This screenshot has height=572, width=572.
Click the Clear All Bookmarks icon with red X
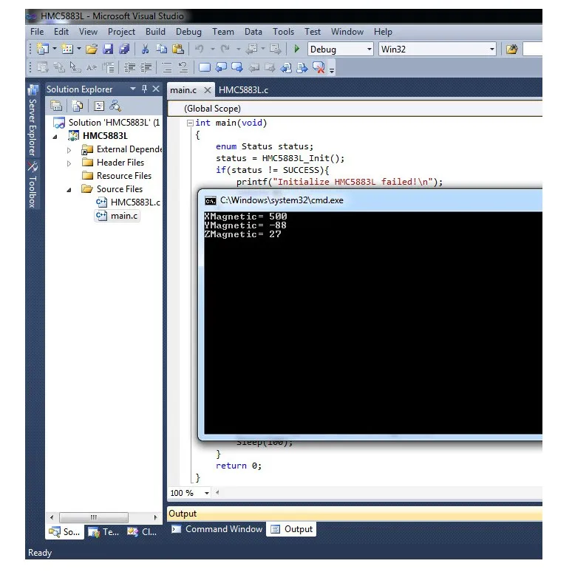click(x=319, y=67)
